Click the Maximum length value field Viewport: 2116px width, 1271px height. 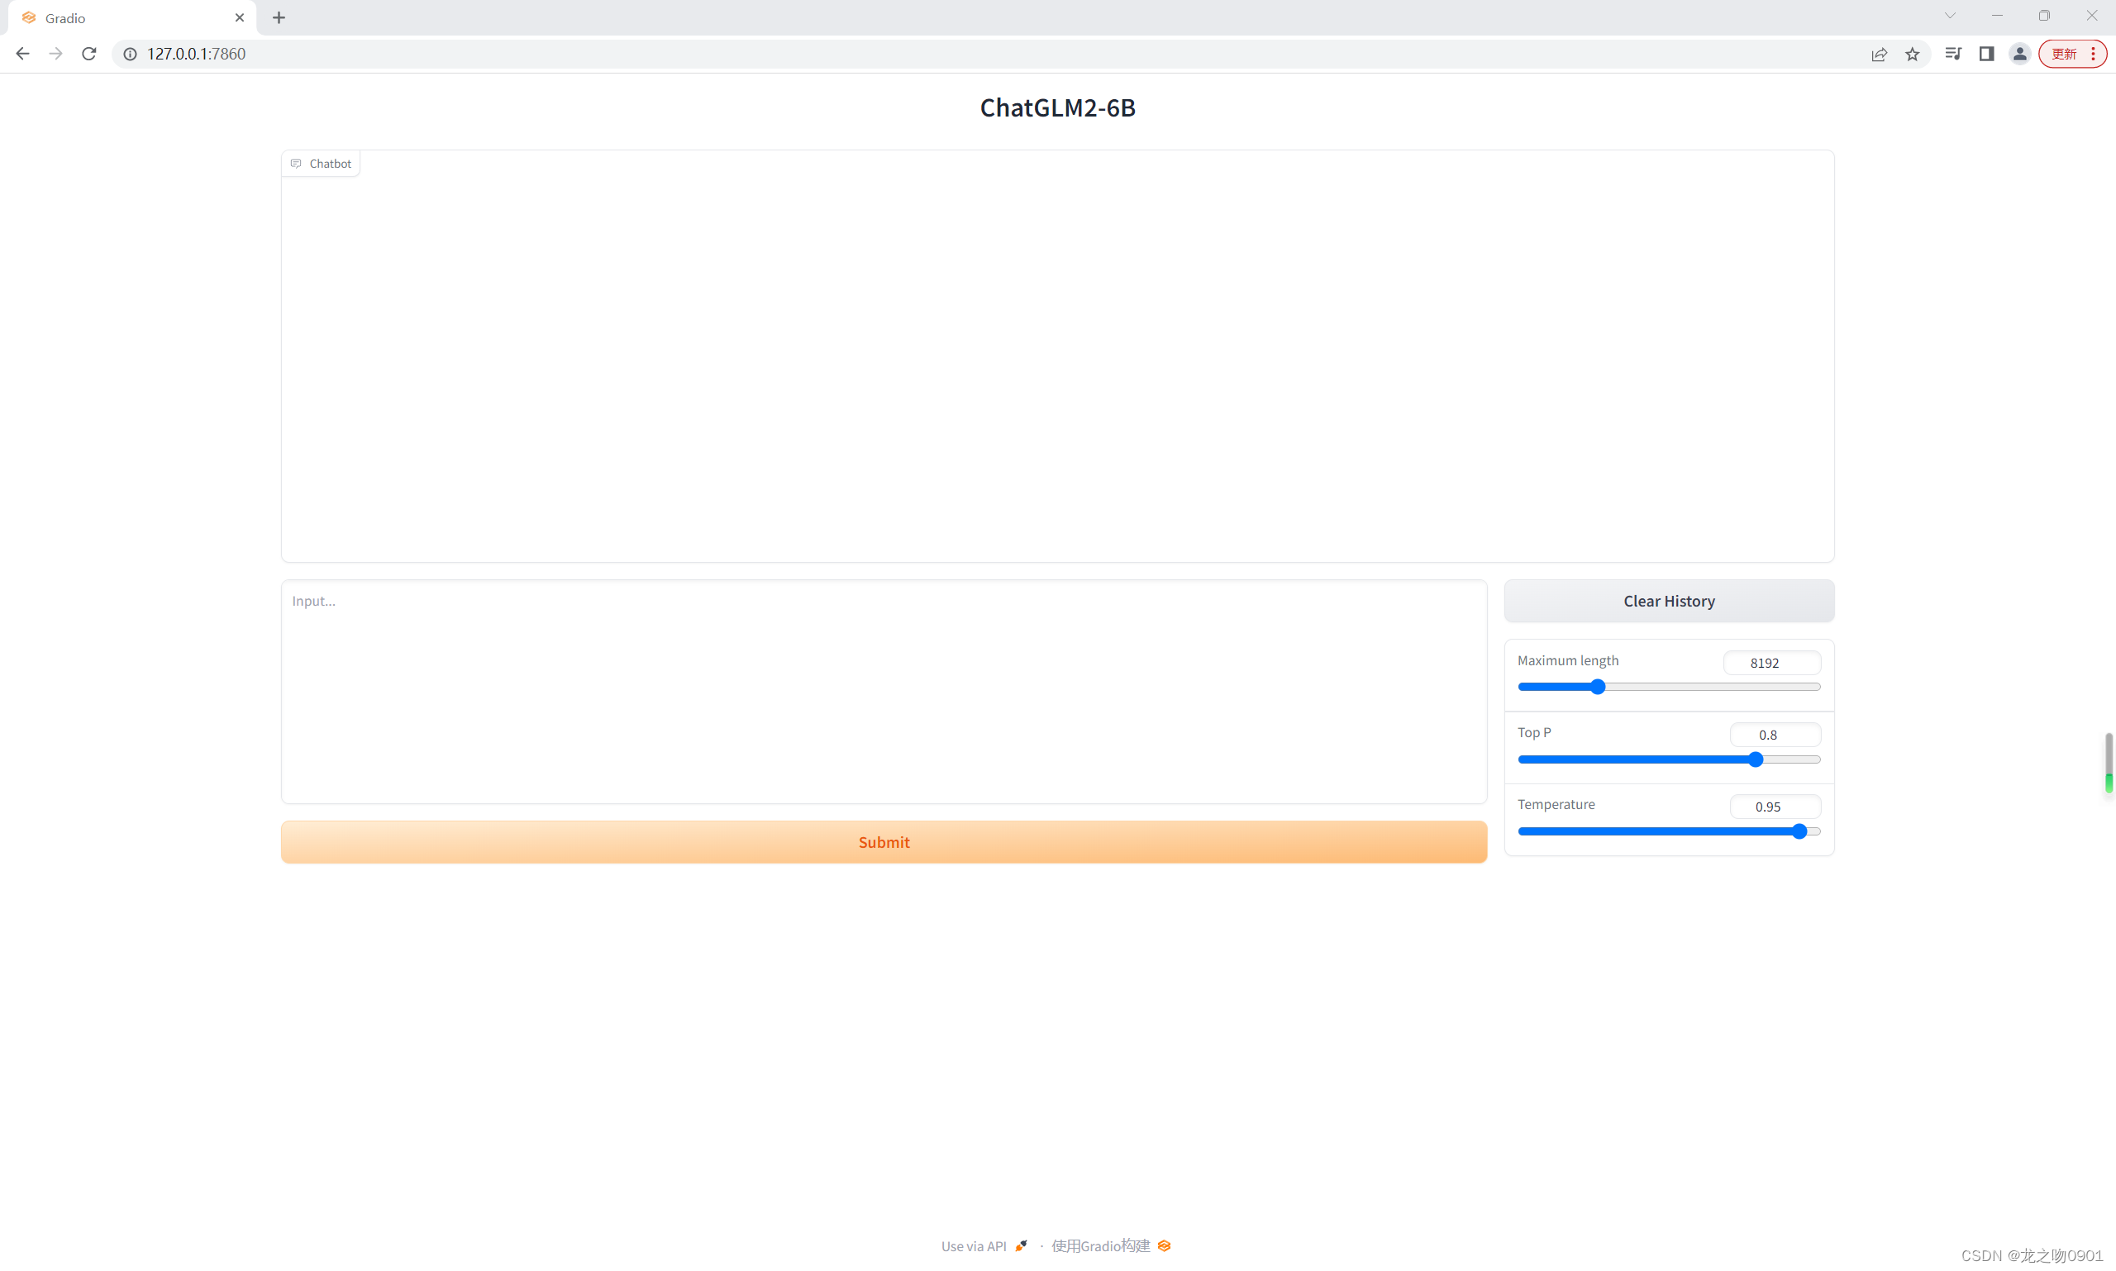(1771, 663)
